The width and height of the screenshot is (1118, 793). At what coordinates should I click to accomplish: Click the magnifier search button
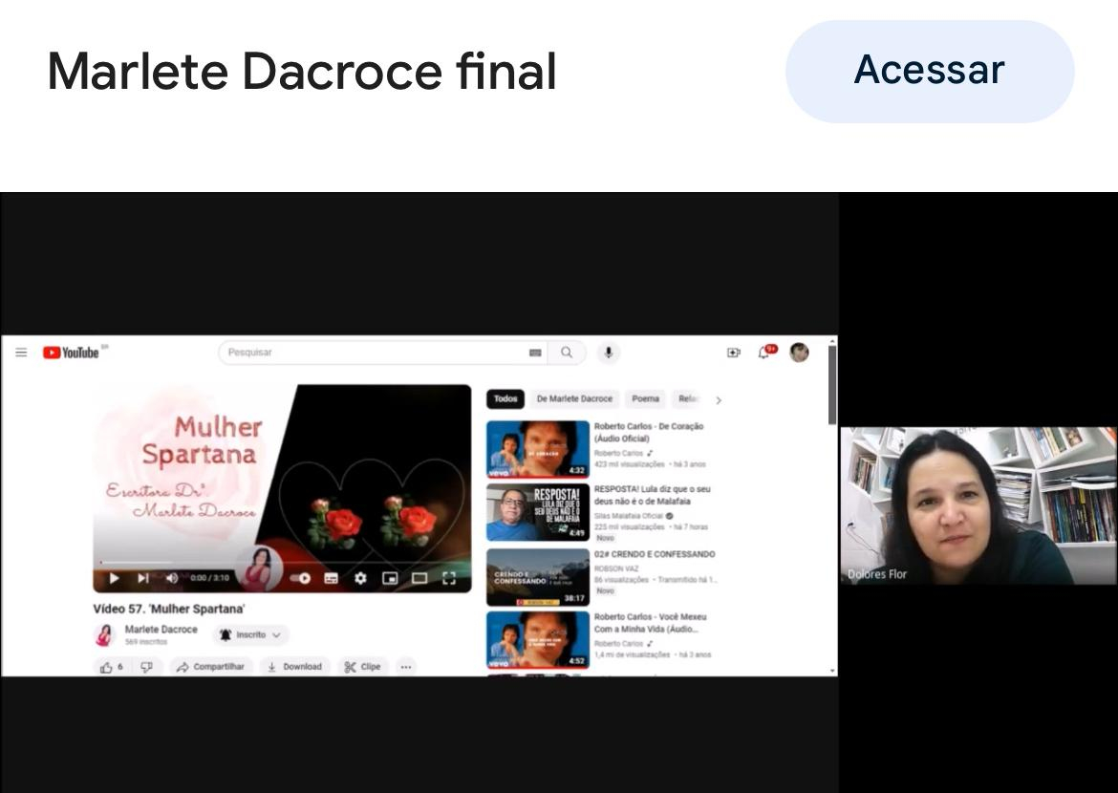click(x=567, y=353)
